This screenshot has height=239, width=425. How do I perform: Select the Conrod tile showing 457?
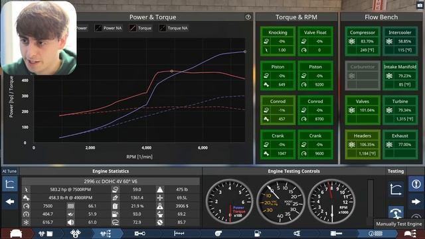pos(278,110)
